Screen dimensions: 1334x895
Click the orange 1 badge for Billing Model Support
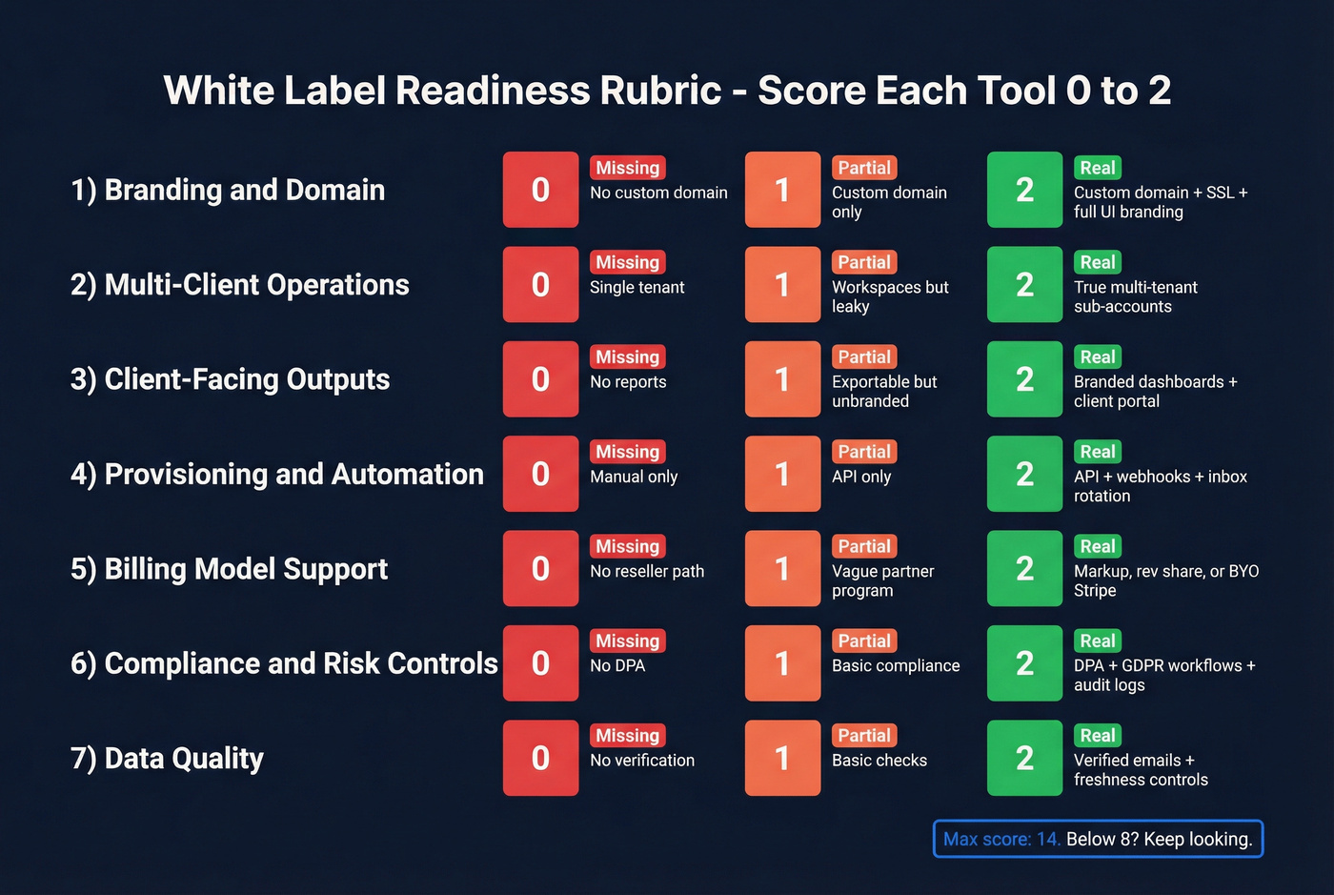(x=782, y=568)
